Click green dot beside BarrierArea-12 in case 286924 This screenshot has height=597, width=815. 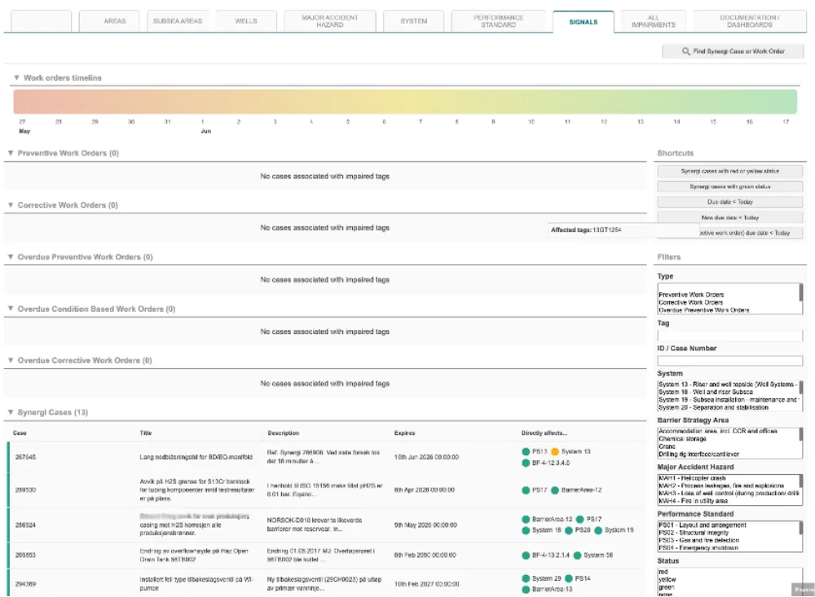click(526, 519)
